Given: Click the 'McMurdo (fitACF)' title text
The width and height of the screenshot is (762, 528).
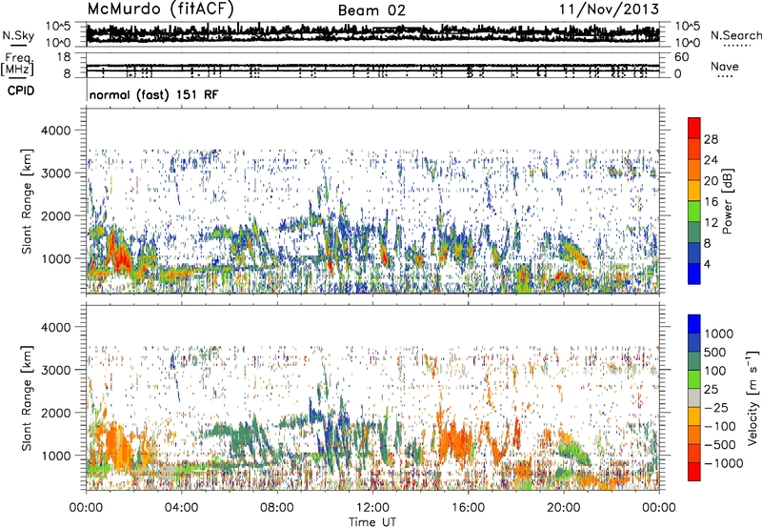Looking at the screenshot, I should (x=160, y=10).
